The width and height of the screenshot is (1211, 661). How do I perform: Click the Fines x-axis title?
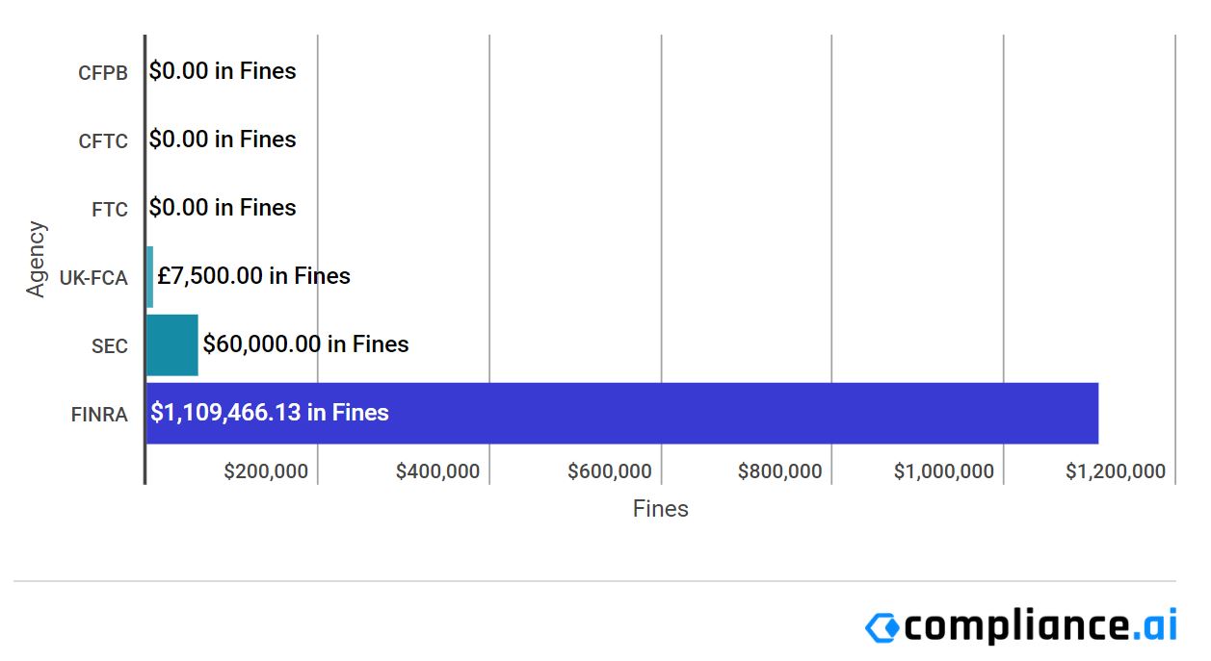[661, 509]
